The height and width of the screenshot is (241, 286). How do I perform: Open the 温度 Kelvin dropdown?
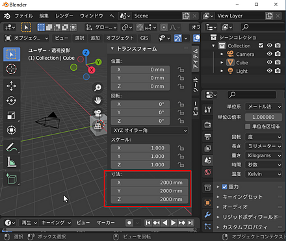(263, 174)
